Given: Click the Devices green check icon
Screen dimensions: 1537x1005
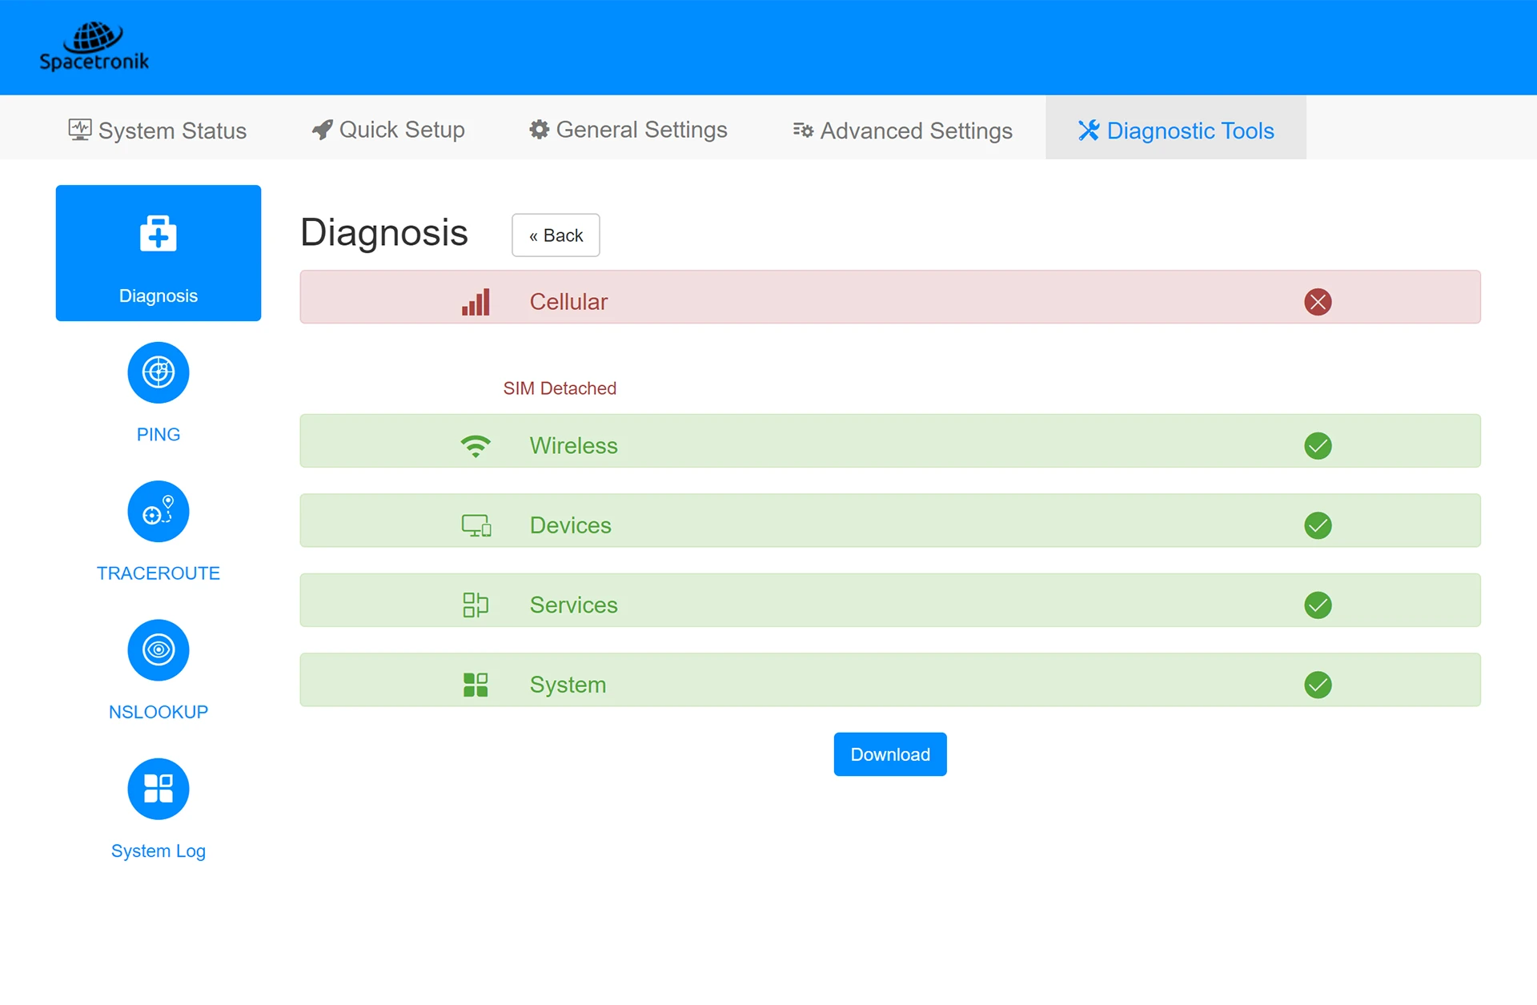Looking at the screenshot, I should (1318, 525).
